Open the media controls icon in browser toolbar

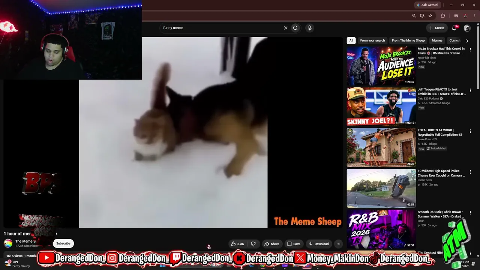(x=456, y=16)
